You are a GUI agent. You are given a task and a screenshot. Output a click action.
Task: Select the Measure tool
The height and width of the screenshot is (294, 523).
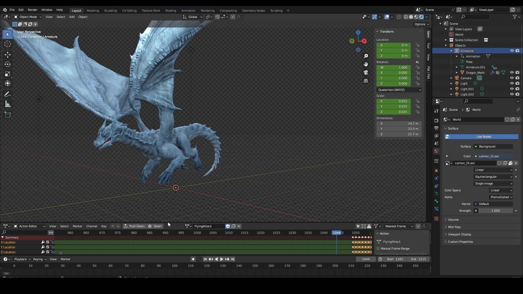coord(8,104)
